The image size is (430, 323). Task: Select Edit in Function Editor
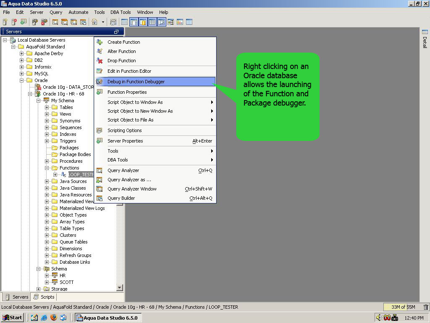[155, 71]
